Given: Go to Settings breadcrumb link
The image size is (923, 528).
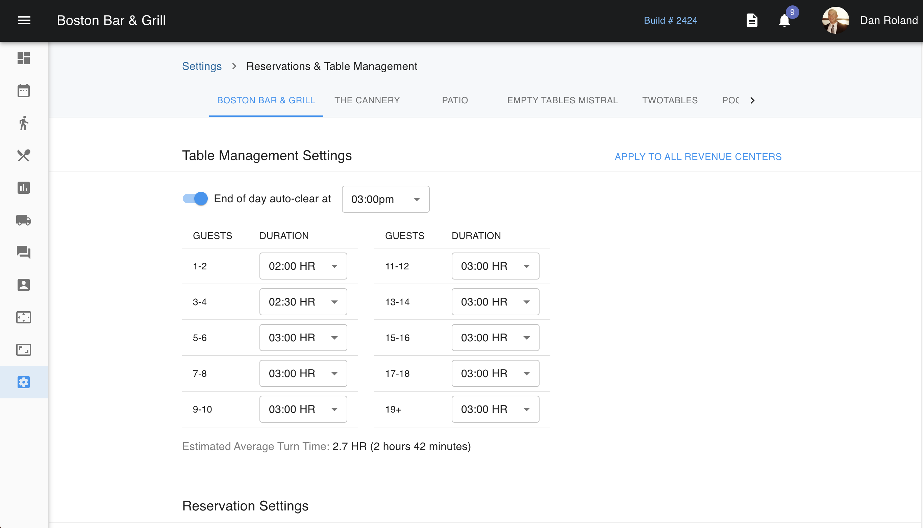Looking at the screenshot, I should point(202,67).
